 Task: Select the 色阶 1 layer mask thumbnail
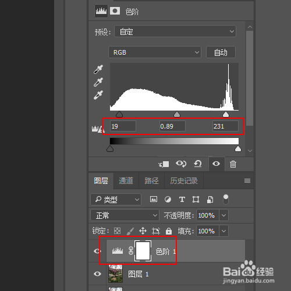pos(143,251)
